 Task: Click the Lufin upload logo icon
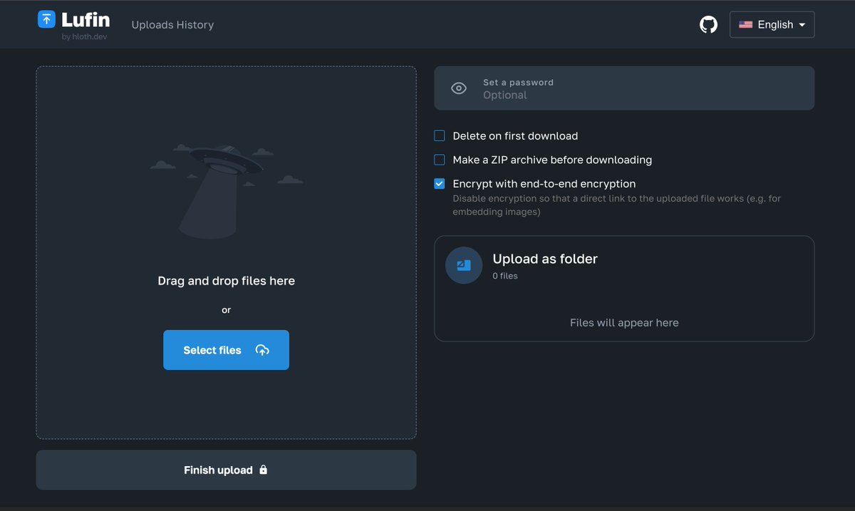[x=46, y=19]
